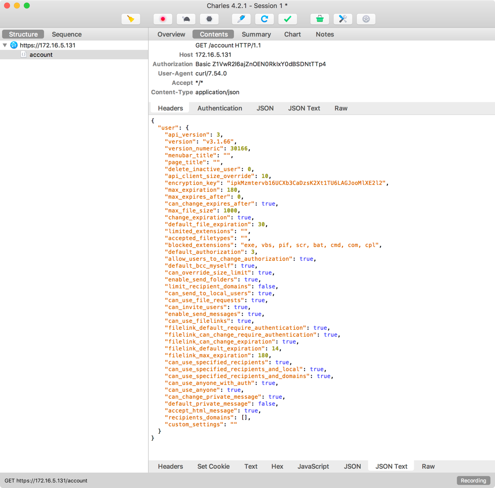Click the blue repeat request icon
Viewport: 495px width, 488px height.
tap(265, 19)
